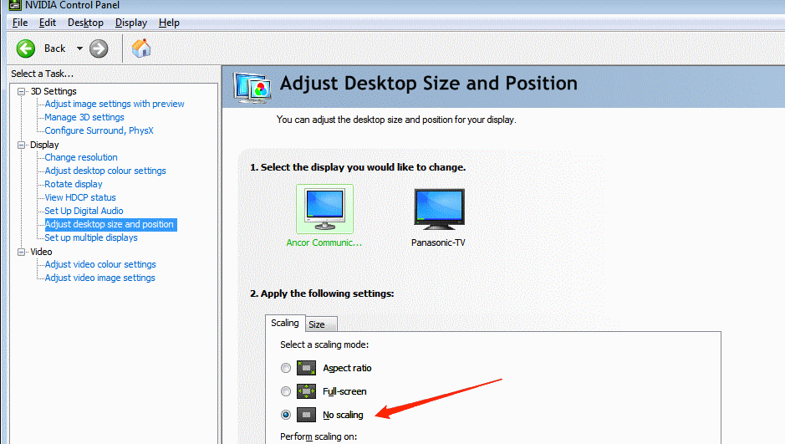Open the Help menu
Image resolution: width=785 pixels, height=444 pixels.
pyautogui.click(x=169, y=23)
